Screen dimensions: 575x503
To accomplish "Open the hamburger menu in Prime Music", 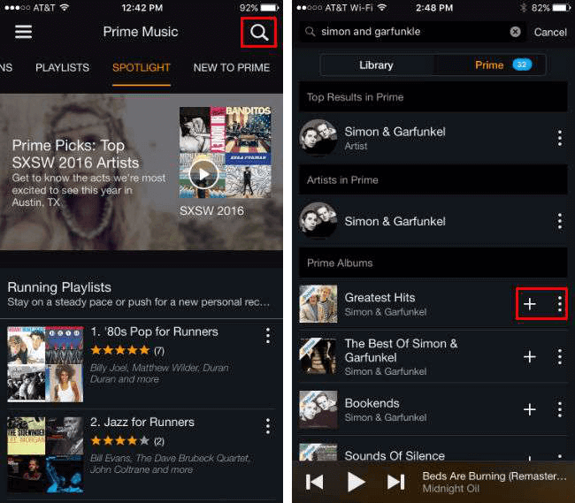I will 23,32.
